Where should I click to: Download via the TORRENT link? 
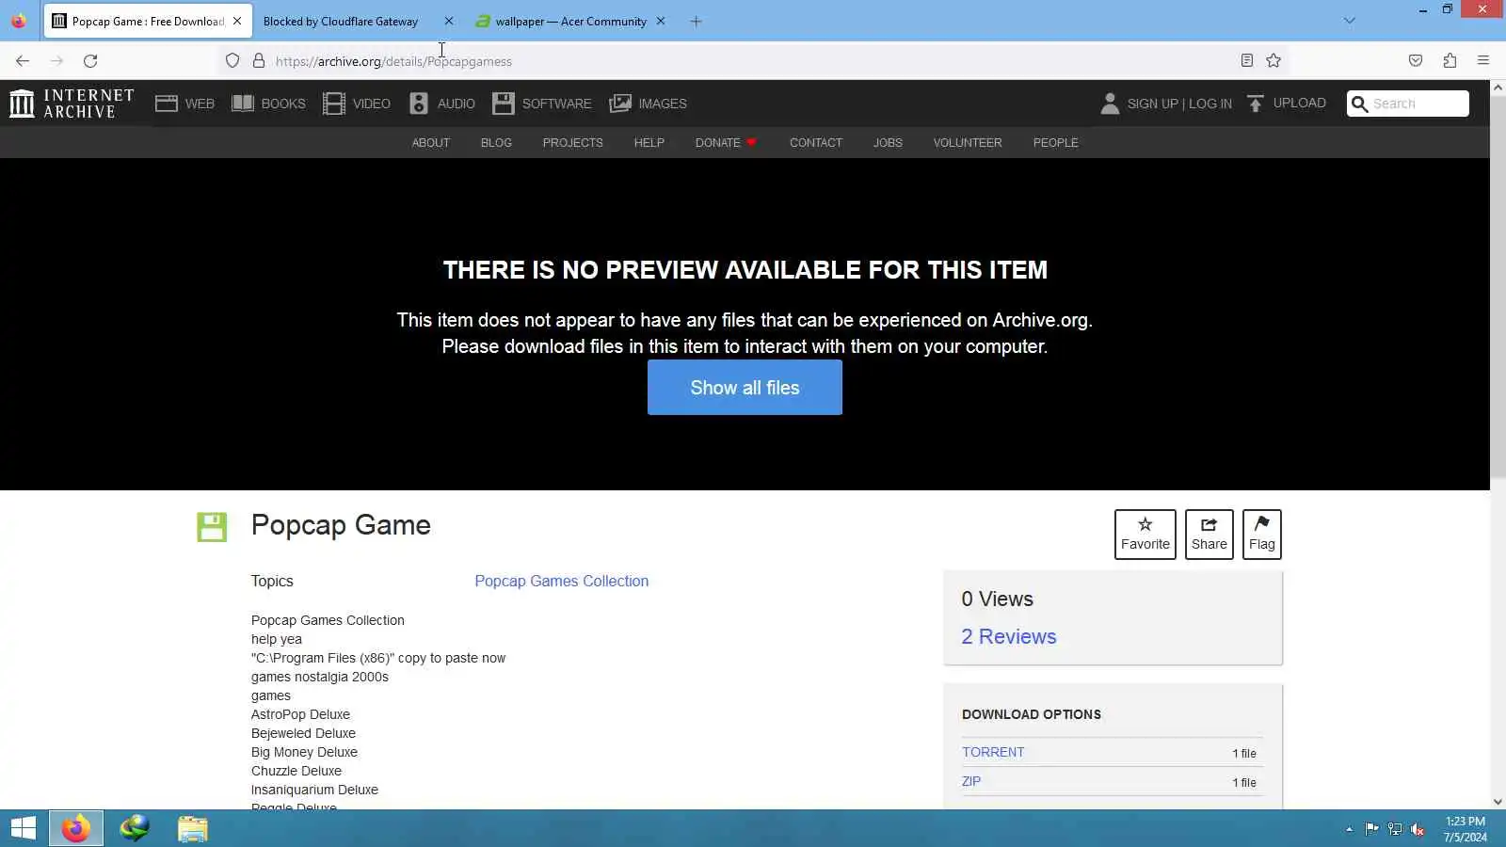[993, 752]
